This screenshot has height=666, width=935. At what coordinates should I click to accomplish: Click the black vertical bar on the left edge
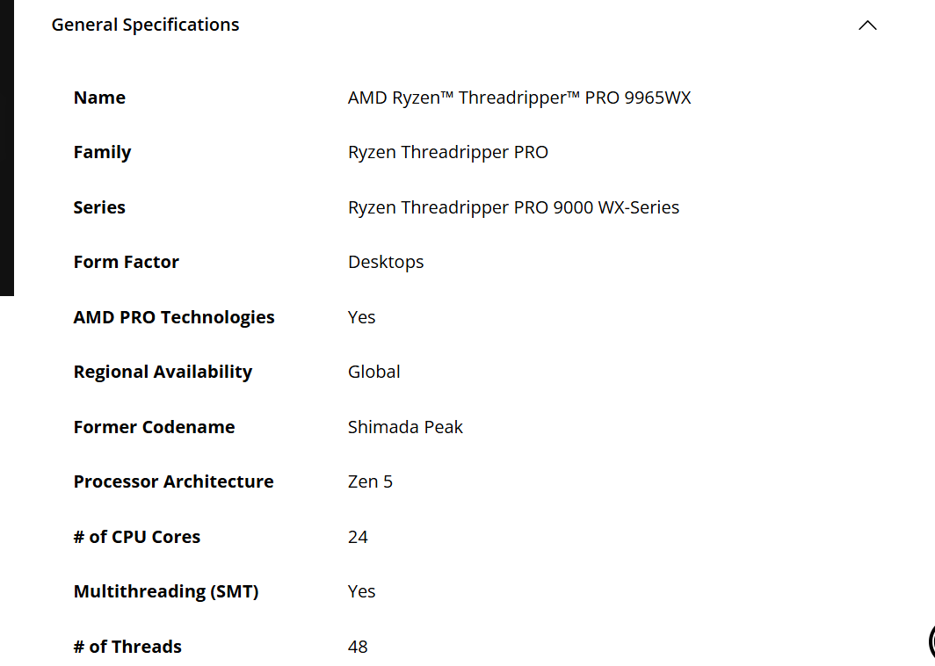click(6, 148)
